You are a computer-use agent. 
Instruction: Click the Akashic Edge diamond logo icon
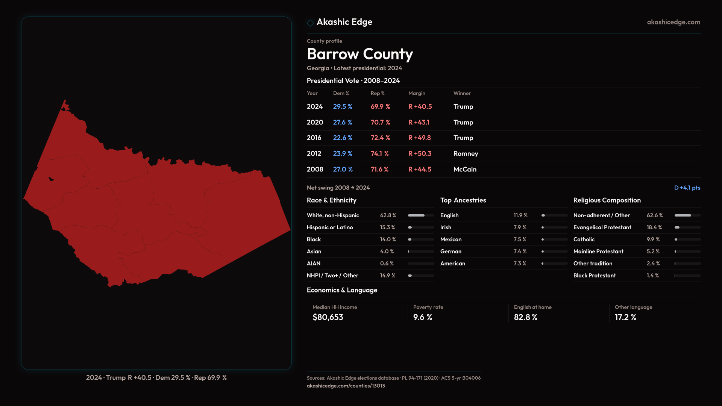click(x=310, y=23)
